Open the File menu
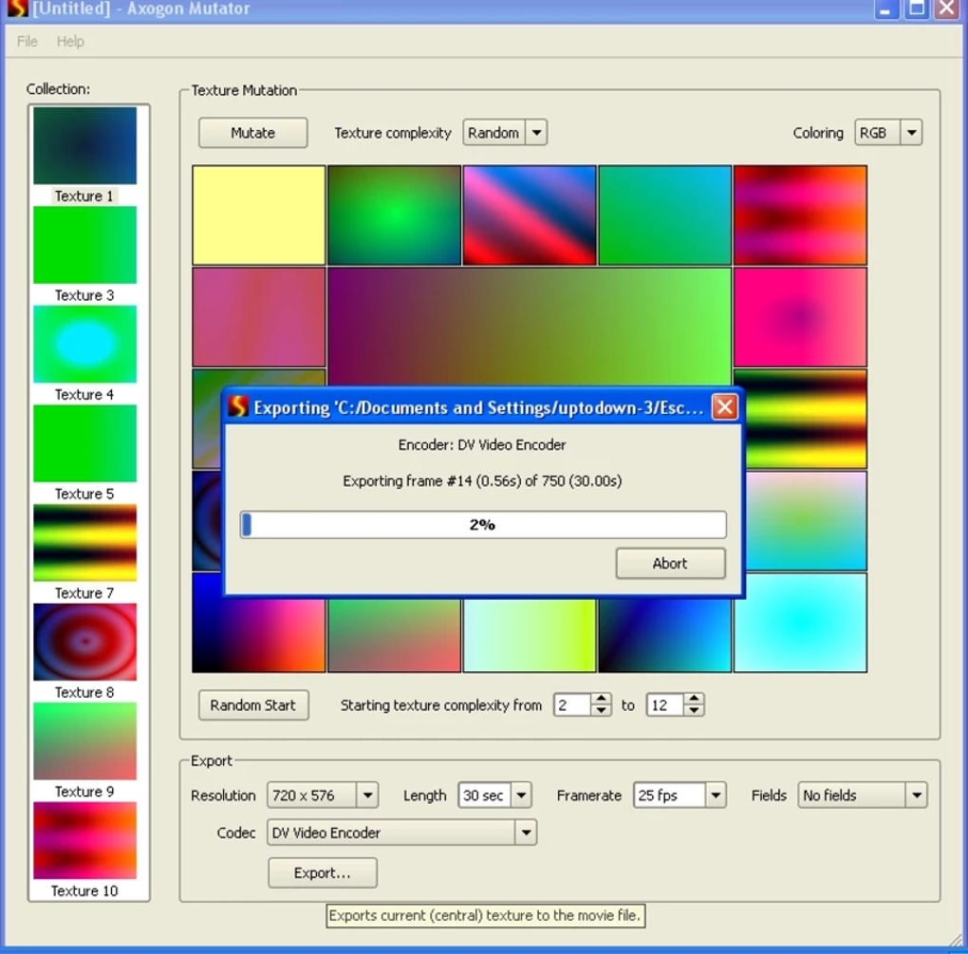The image size is (968, 954). point(26,42)
